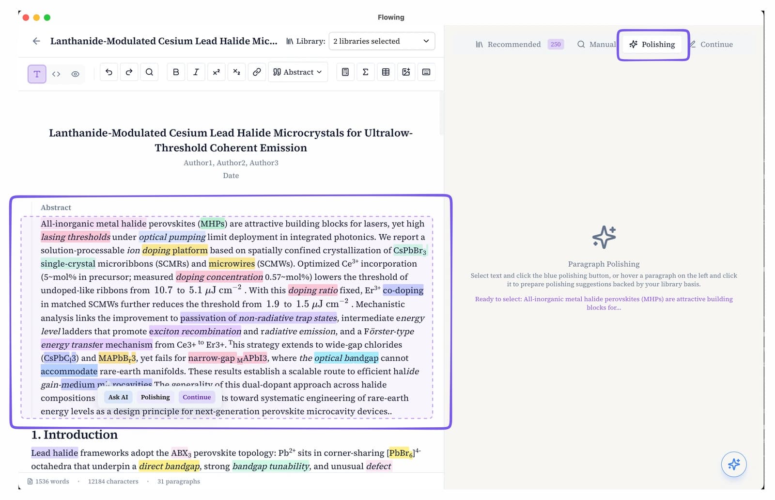Redo the last edit
Screen dimensions: 775x500
pos(129,72)
